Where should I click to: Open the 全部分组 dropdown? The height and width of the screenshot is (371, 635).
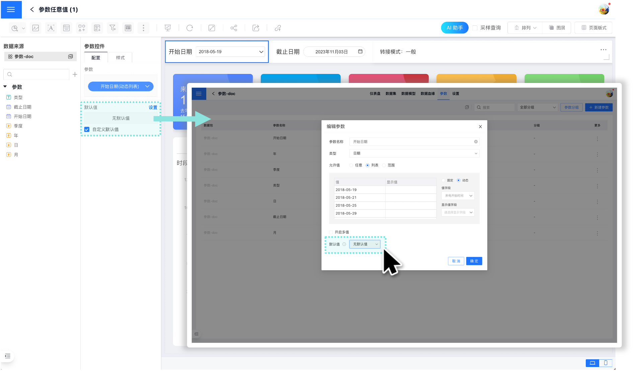538,107
